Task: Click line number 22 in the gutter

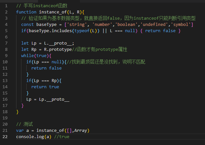Action: tap(5, 137)
